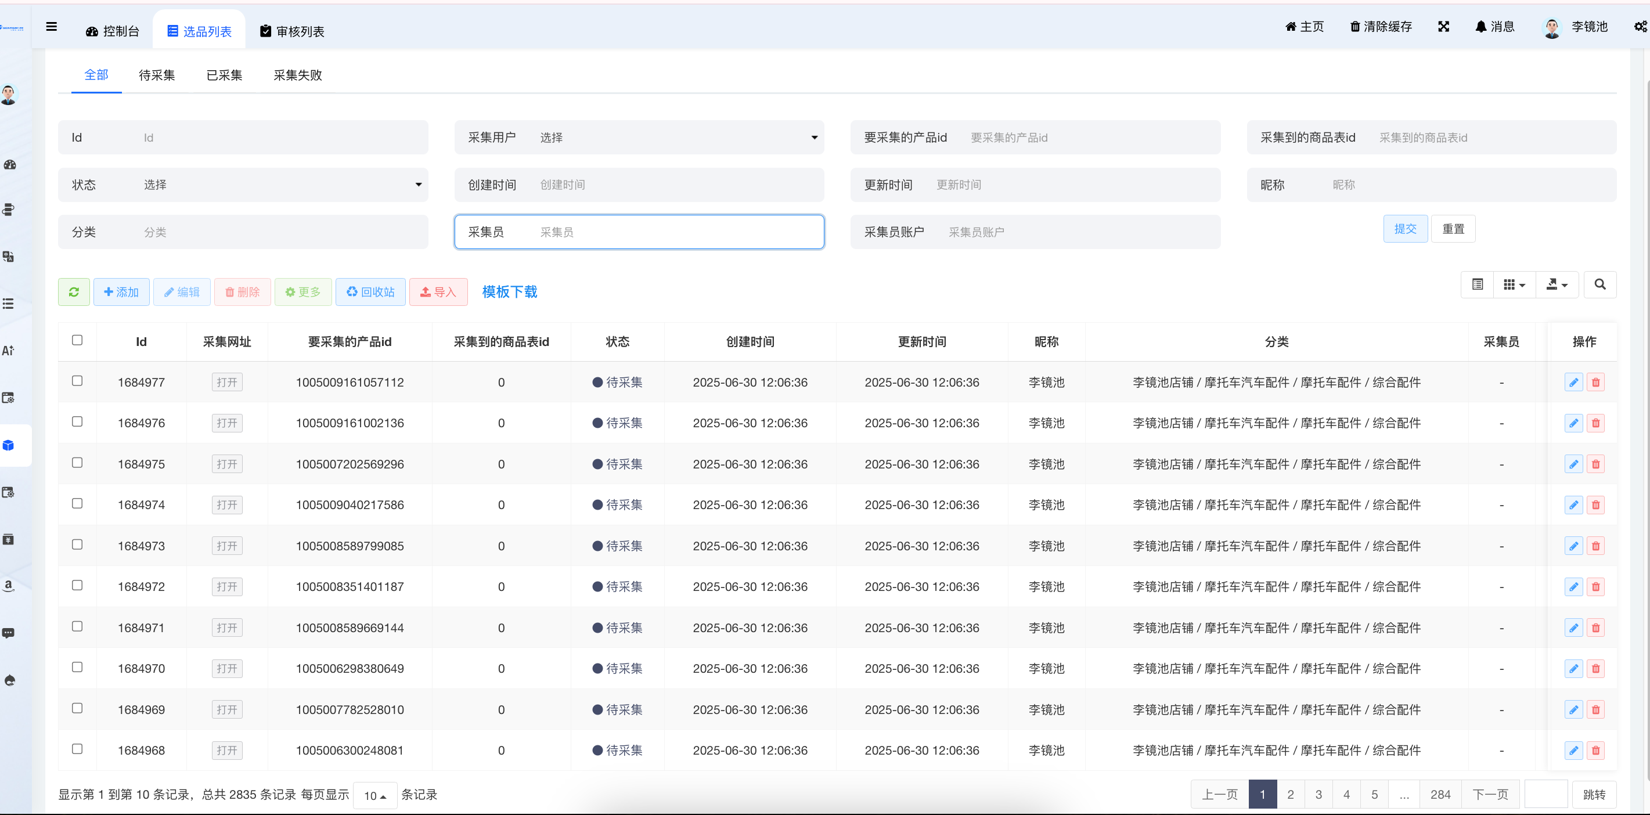Screen dimensions: 1650x815
Task: Click the red delete icon for row 1684974
Action: tap(1595, 505)
